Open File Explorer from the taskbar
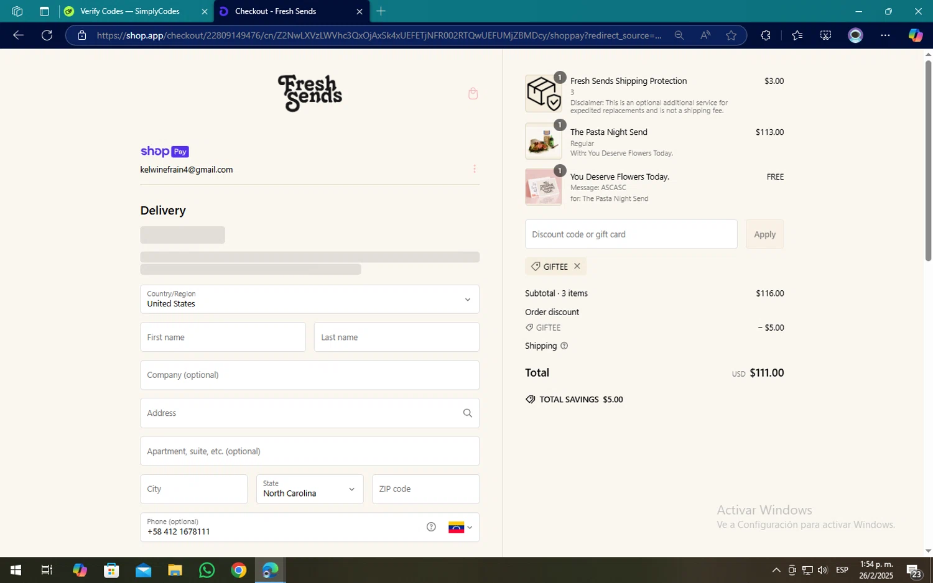The width and height of the screenshot is (933, 583). tap(175, 570)
